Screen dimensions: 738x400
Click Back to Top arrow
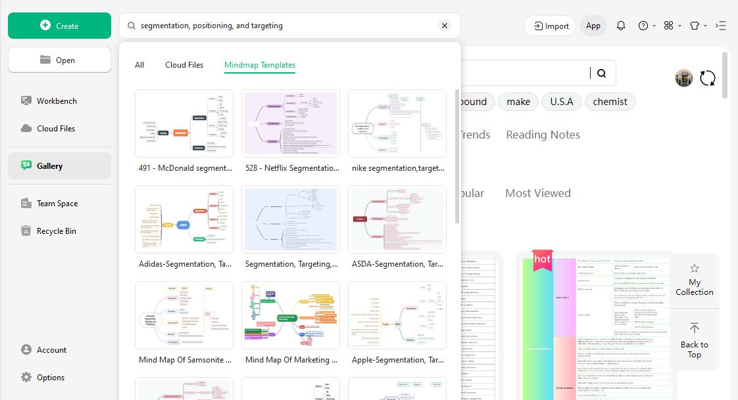pos(694,341)
